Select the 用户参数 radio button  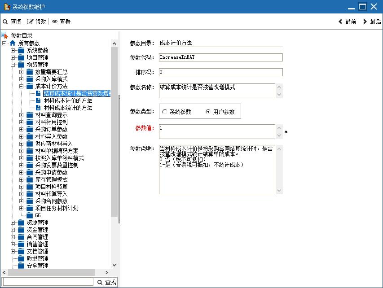tap(208, 112)
